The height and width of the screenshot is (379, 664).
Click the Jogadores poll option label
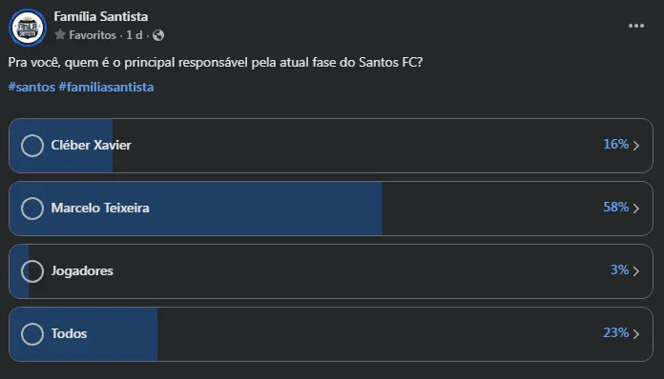tap(82, 270)
